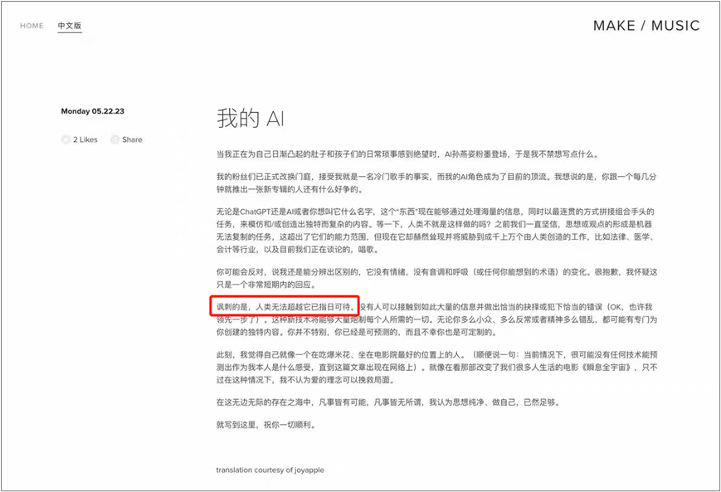
Task: Click the sentence 讽刺的是，人类无法超越它已指日可待
Action: point(286,307)
